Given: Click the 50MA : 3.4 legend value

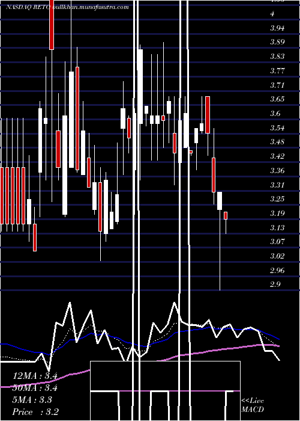Looking at the screenshot, I should point(35,388).
